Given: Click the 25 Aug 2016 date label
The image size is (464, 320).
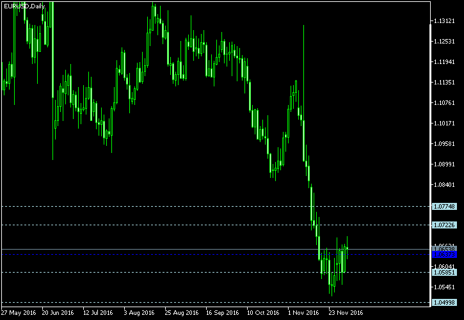Looking at the screenshot, I should pos(181,313).
